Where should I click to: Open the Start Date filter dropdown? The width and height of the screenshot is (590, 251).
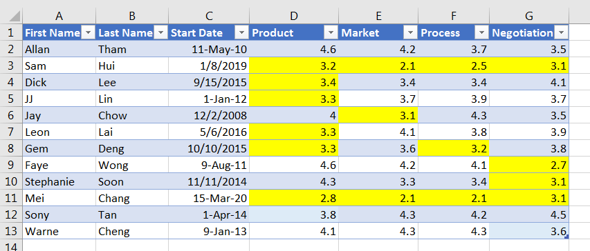[x=241, y=33]
